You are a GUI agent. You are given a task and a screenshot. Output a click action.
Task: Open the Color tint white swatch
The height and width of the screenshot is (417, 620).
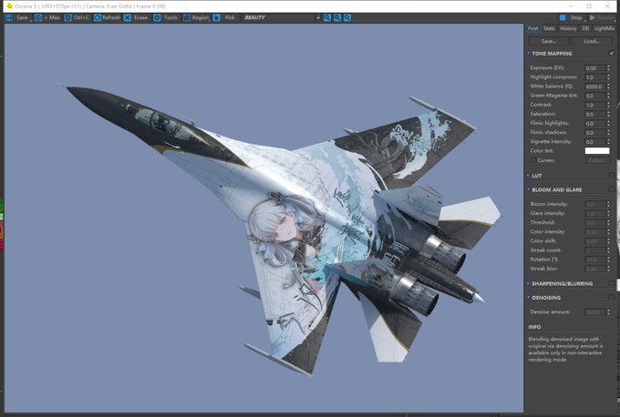tap(597, 151)
